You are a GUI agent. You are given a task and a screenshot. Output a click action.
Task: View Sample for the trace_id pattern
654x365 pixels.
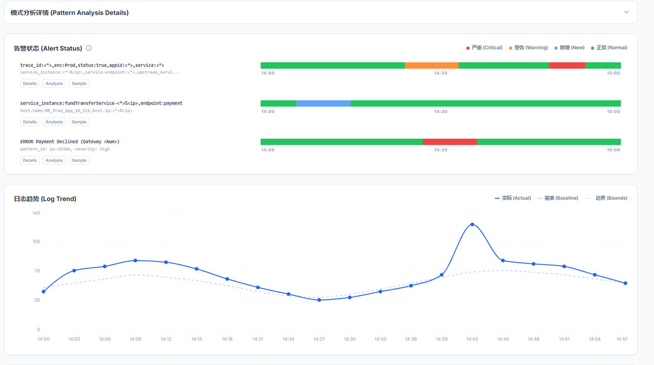79,84
